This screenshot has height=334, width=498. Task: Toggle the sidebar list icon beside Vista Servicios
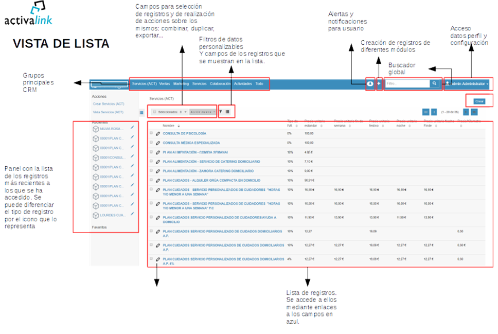(141, 113)
